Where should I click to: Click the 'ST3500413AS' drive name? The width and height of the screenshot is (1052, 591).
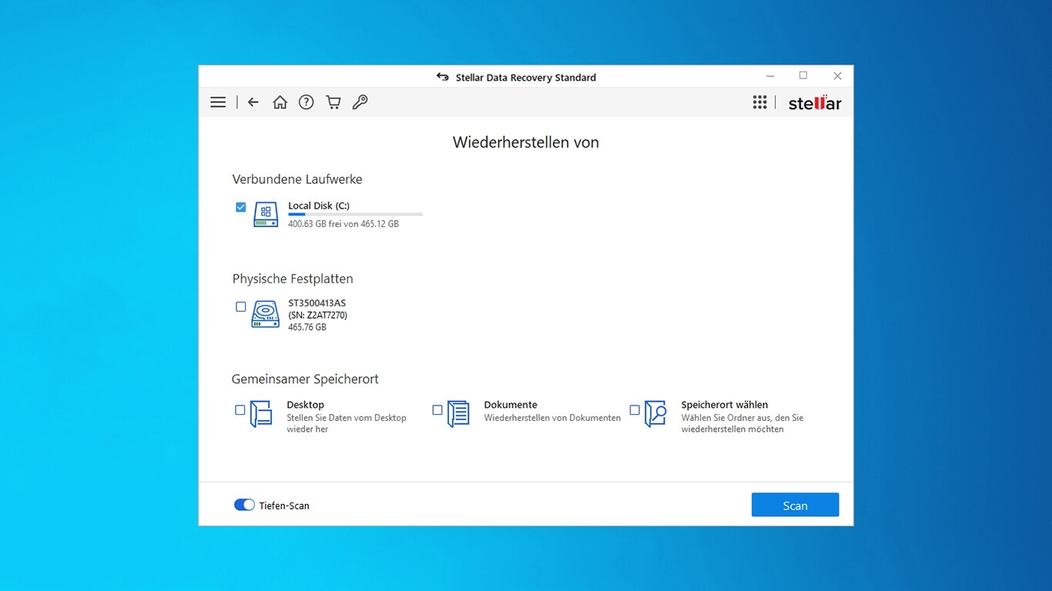[317, 303]
